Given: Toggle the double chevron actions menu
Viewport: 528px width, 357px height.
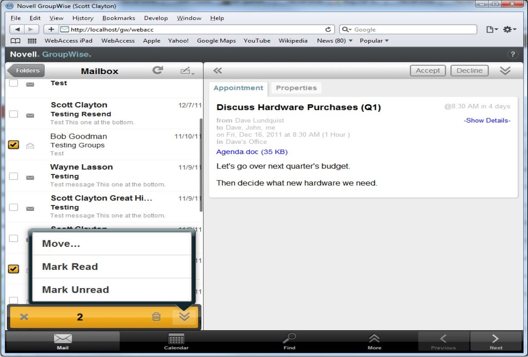Looking at the screenshot, I should click(x=184, y=317).
